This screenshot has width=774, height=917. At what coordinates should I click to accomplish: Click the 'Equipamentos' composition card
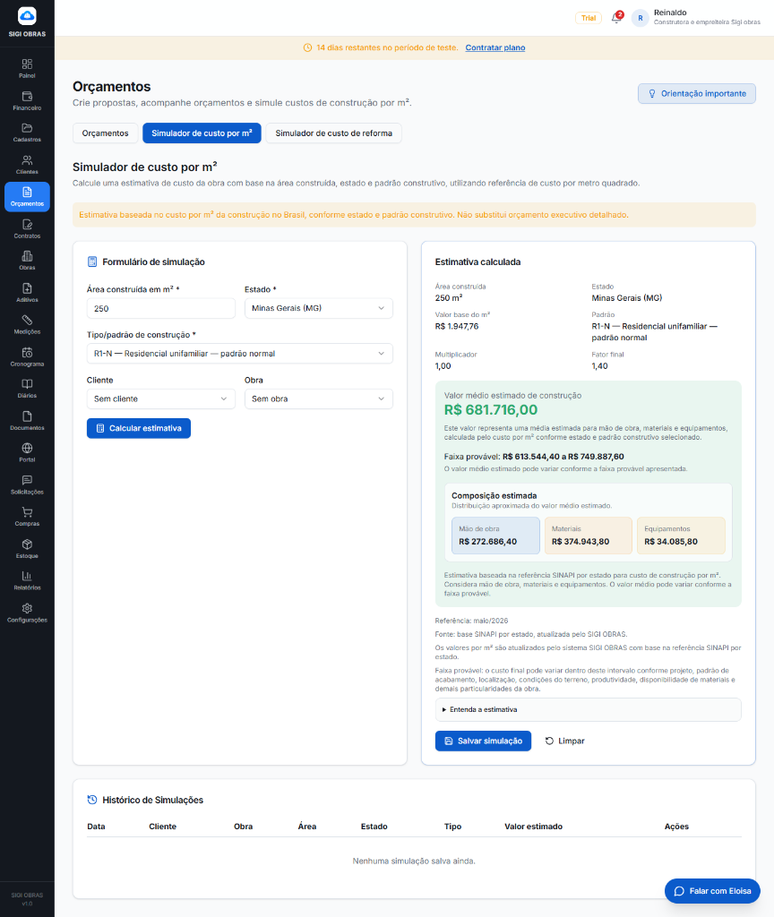[681, 536]
